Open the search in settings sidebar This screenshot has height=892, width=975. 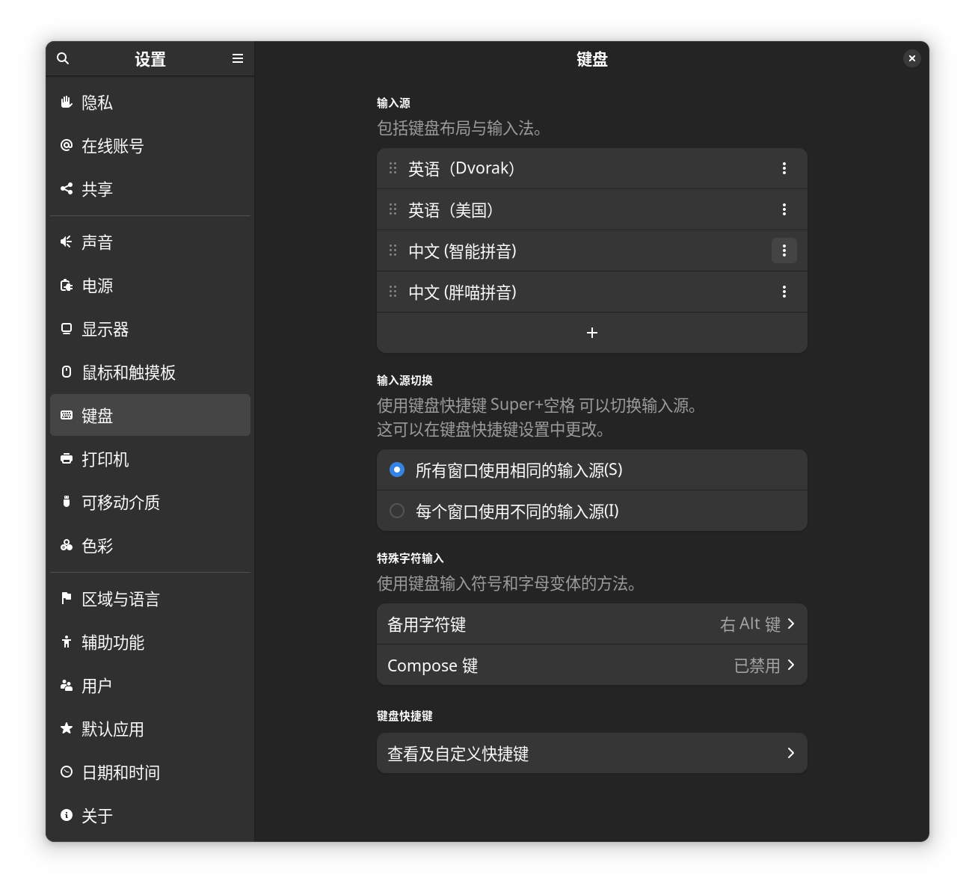click(63, 58)
